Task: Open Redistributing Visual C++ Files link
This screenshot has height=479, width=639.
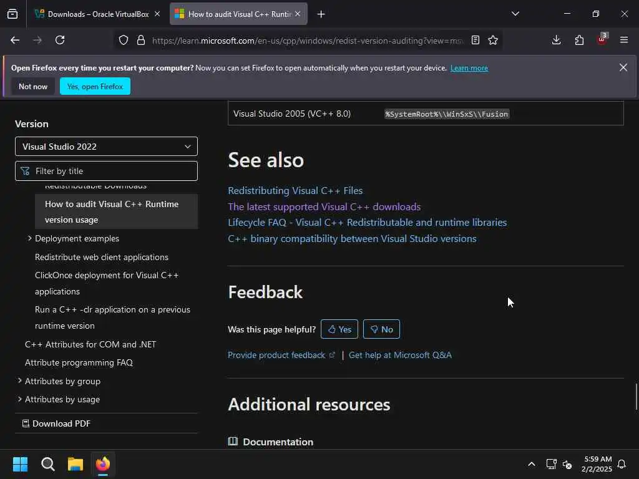Action: pyautogui.click(x=295, y=191)
